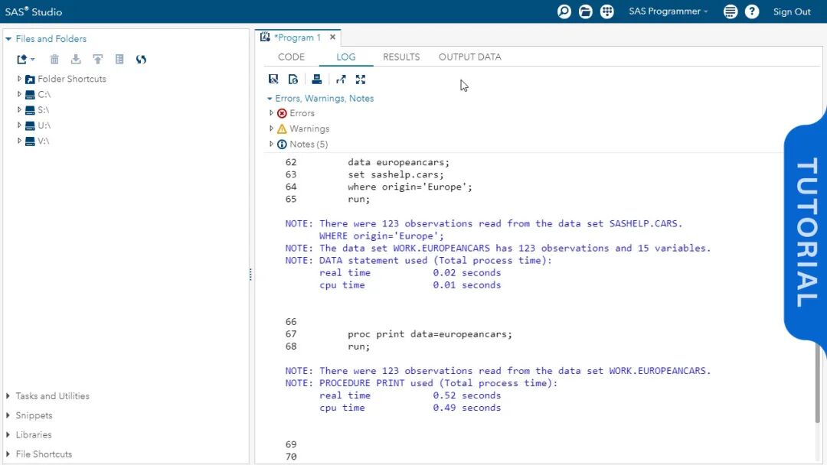Click note 'PROCEDURE PRINT used' line

coord(421,383)
